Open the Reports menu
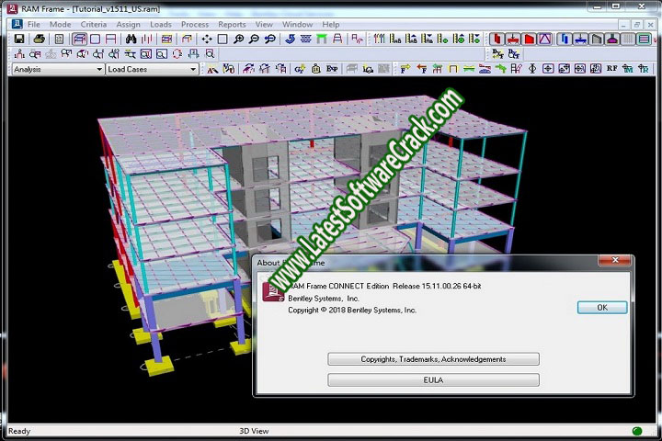This screenshot has height=441, width=662. click(x=232, y=25)
